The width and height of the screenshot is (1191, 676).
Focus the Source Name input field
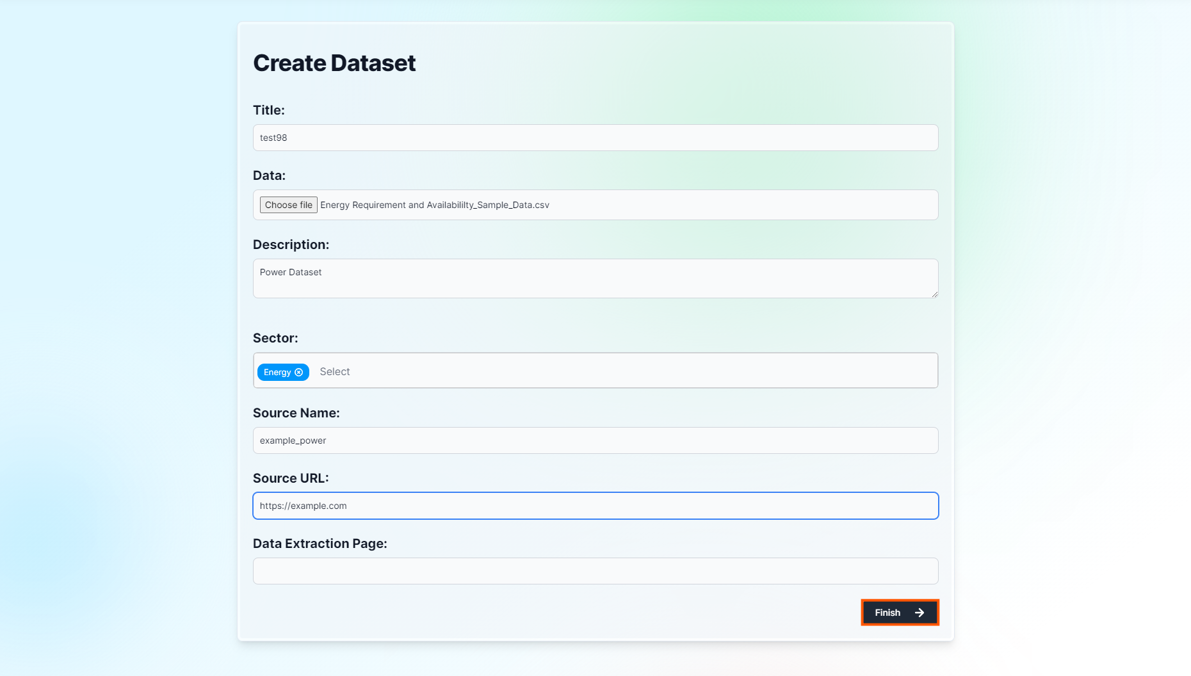click(x=595, y=440)
